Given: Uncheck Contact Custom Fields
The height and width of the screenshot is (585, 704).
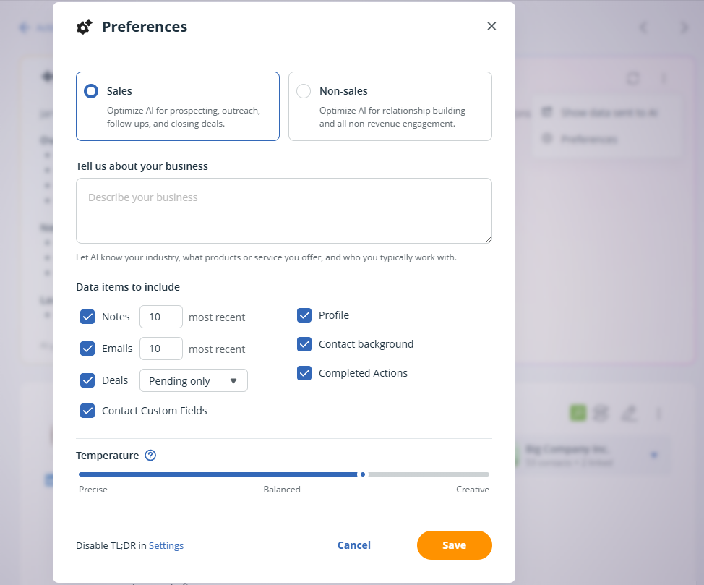Looking at the screenshot, I should pos(87,410).
